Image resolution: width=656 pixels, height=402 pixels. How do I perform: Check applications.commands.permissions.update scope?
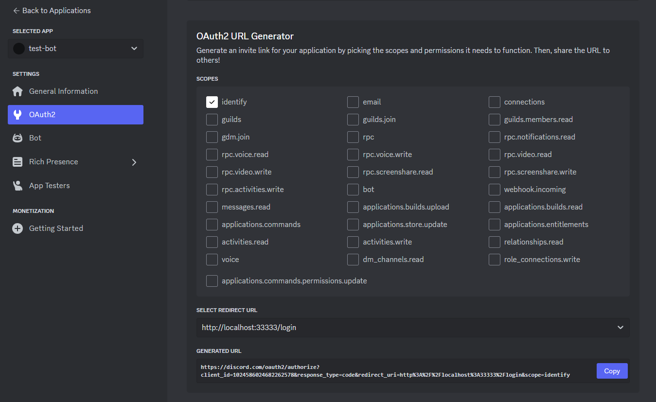click(212, 281)
